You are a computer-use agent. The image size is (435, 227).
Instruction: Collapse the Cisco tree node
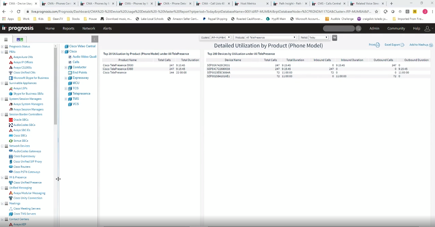pyautogui.click(x=62, y=52)
